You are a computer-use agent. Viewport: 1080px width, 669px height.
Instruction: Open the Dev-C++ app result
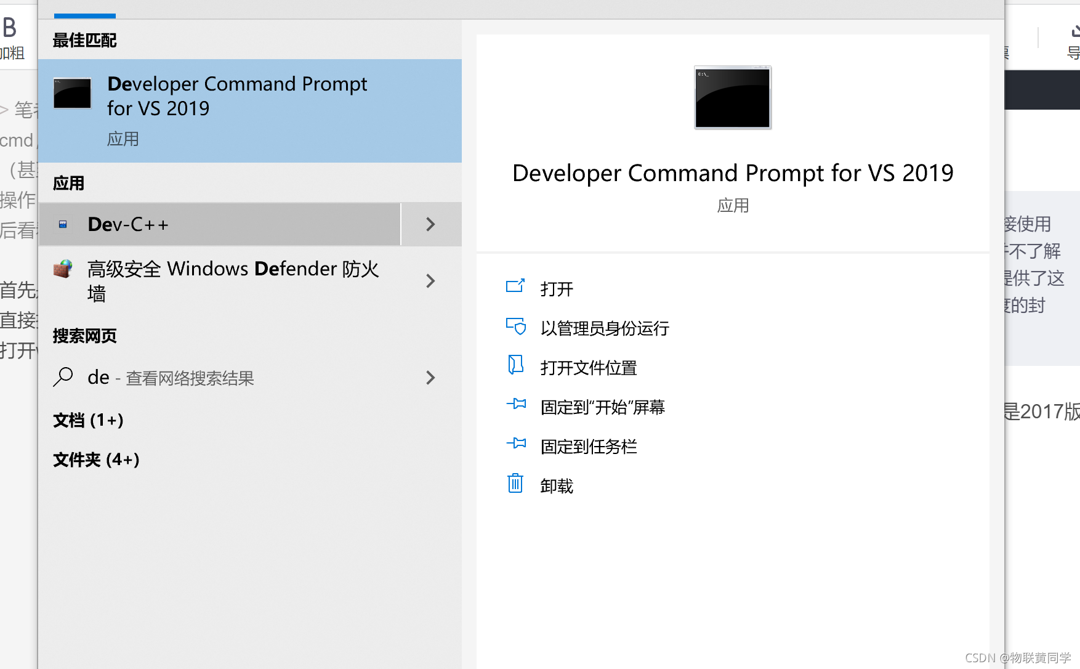point(219,224)
